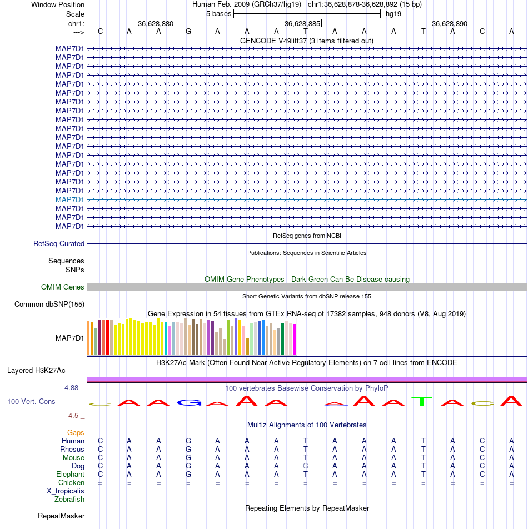Click the gray G in Dog row
Screen dimensions: 528x529
305,466
